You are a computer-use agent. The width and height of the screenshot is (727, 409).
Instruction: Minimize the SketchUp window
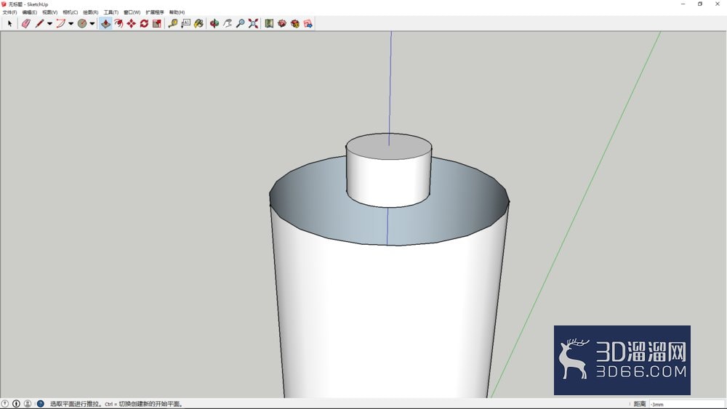pyautogui.click(x=683, y=4)
